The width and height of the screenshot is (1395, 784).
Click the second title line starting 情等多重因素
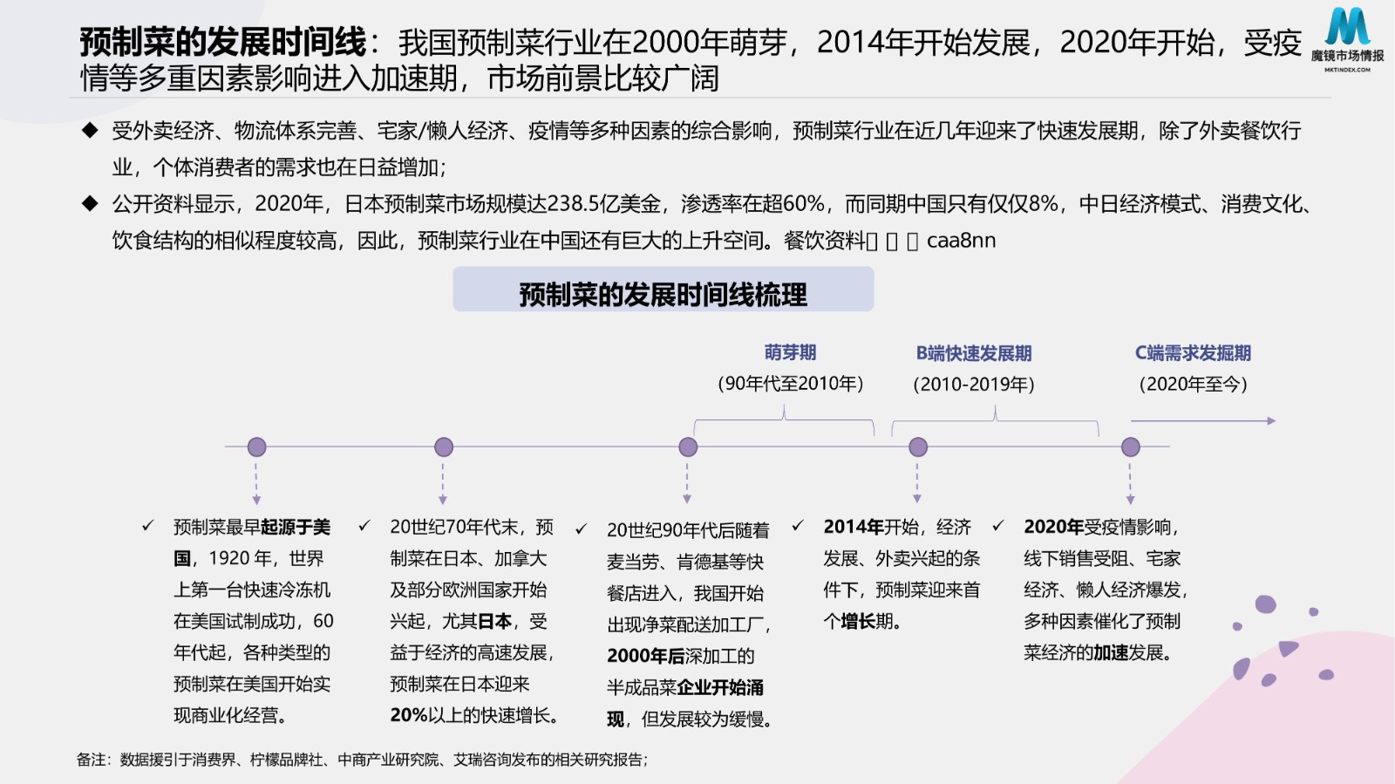pos(399,78)
